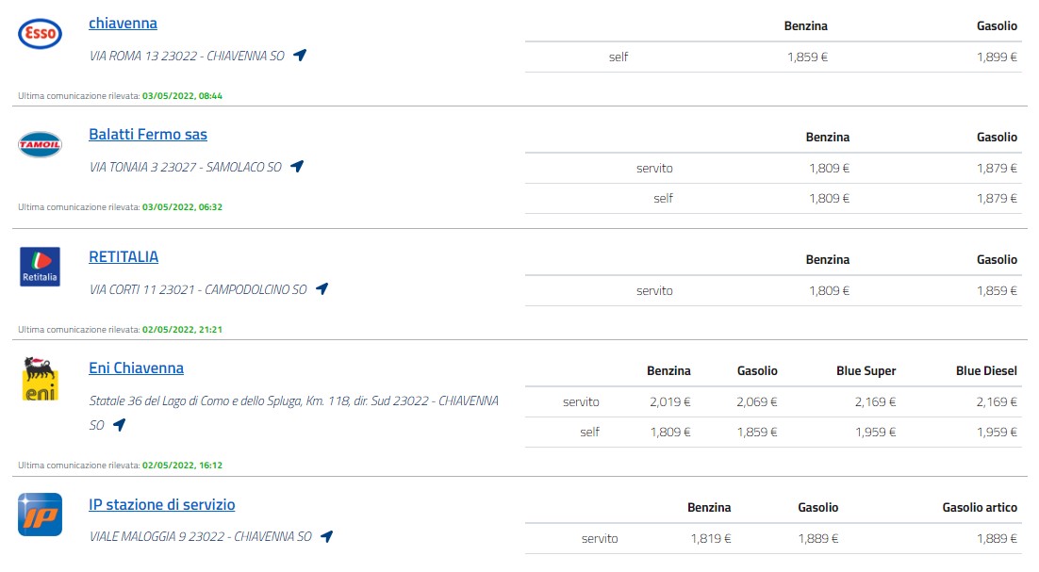Image resolution: width=1039 pixels, height=572 pixels.
Task: Open navigation arrow beside Via Tonaia 3 address
Action: tap(297, 166)
